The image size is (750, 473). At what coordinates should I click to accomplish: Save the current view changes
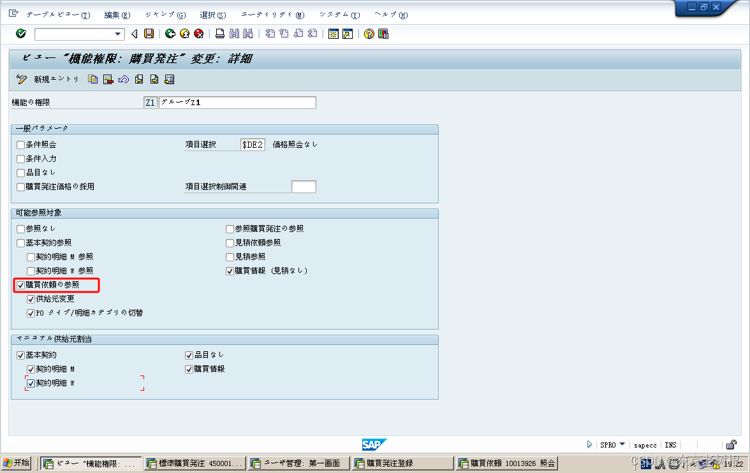pyautogui.click(x=147, y=34)
